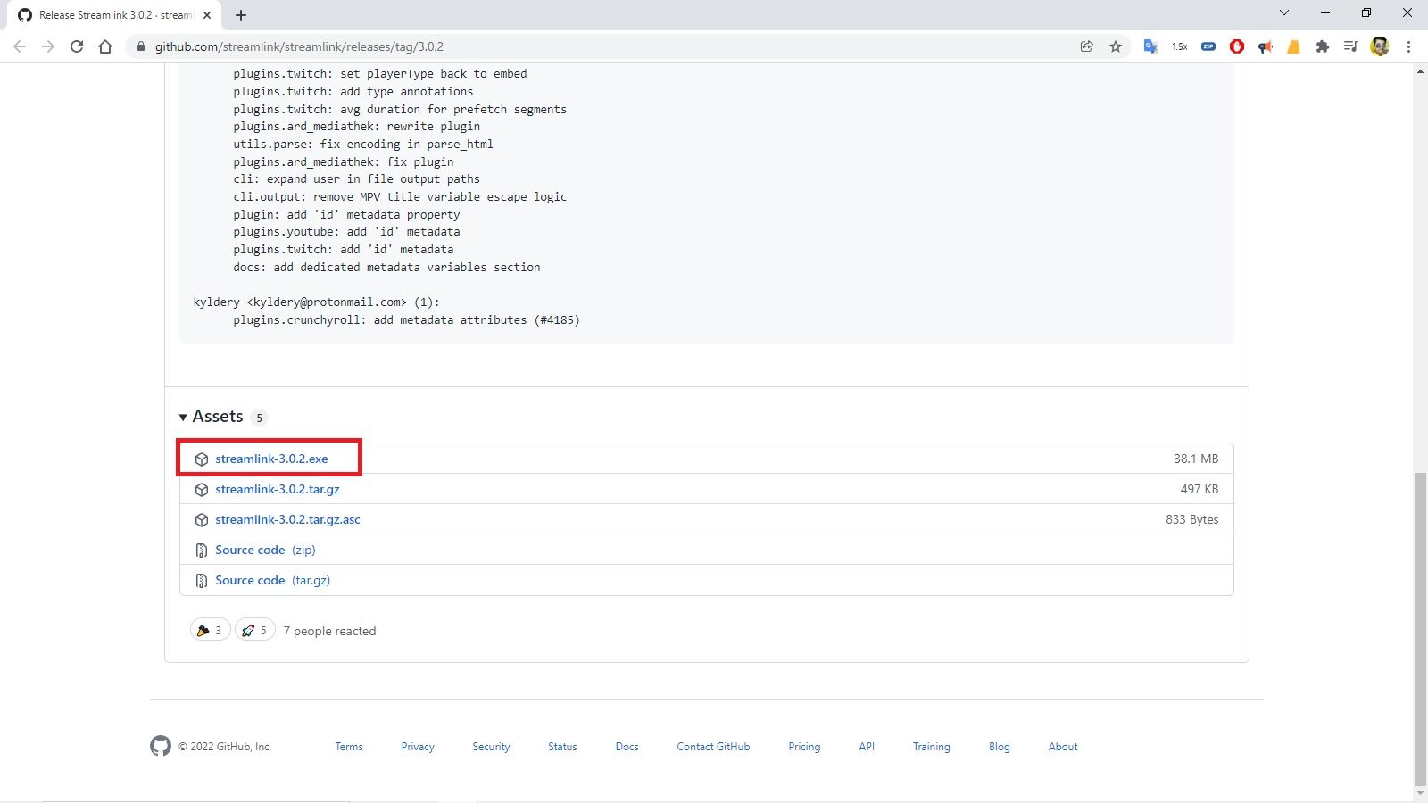Screen dimensions: 1428x803
Task: Open the API footer link
Action: (x=867, y=747)
